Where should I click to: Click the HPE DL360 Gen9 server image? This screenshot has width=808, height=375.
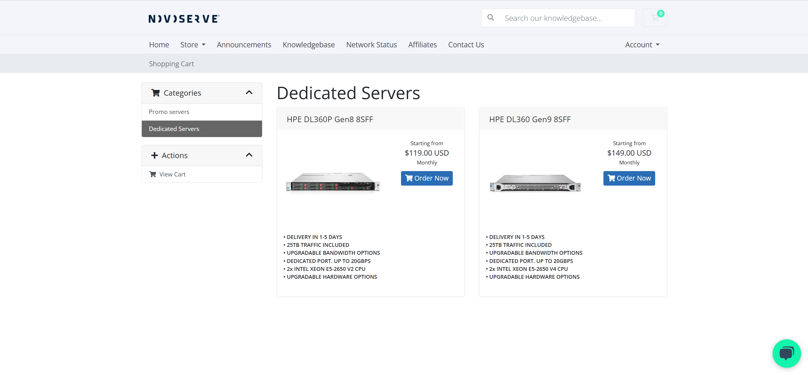coord(535,183)
